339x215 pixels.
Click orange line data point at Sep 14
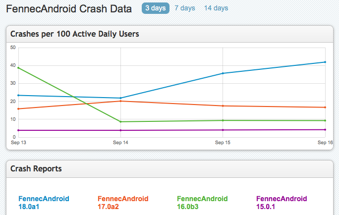point(121,101)
